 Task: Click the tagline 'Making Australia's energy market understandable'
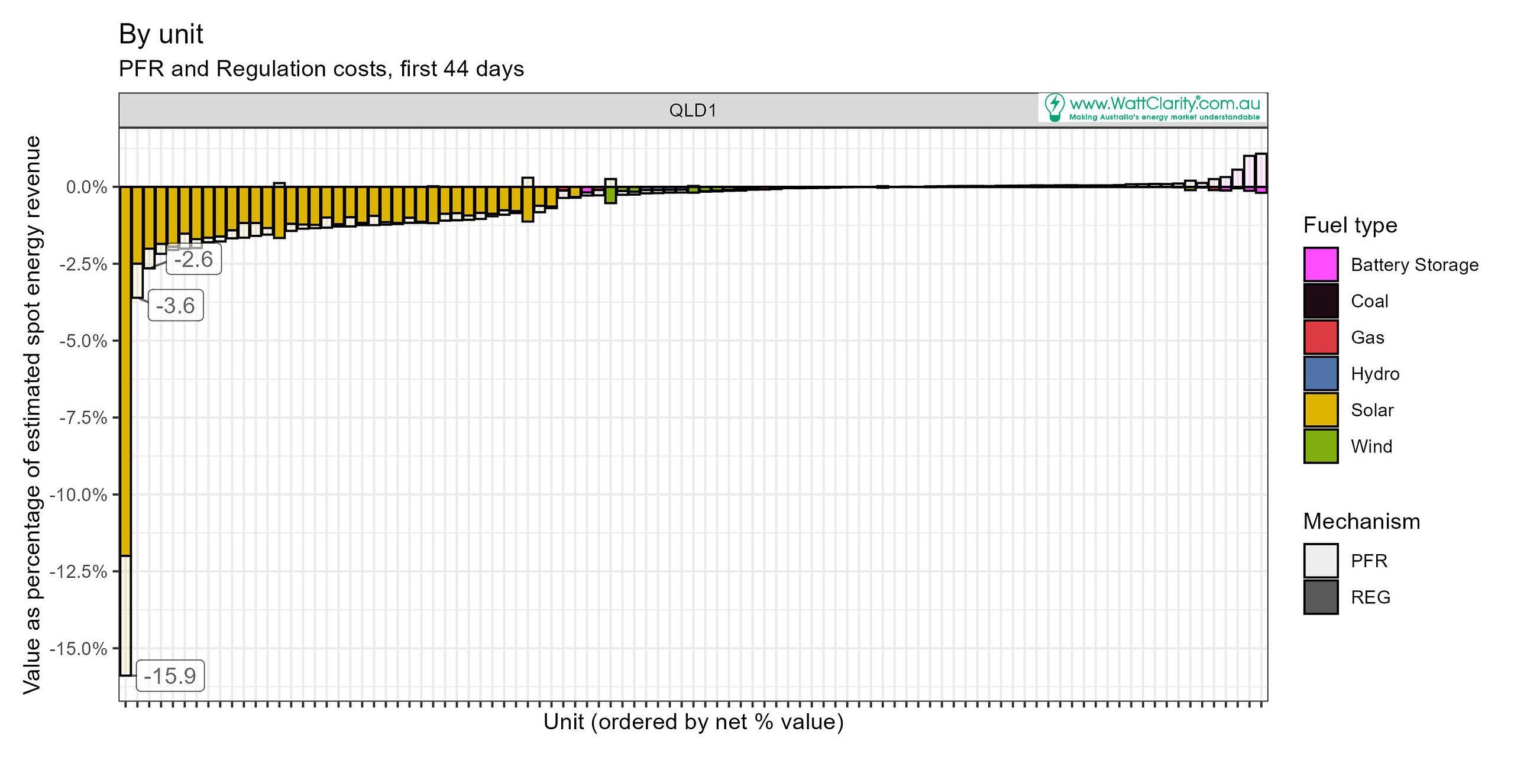pos(1164,117)
